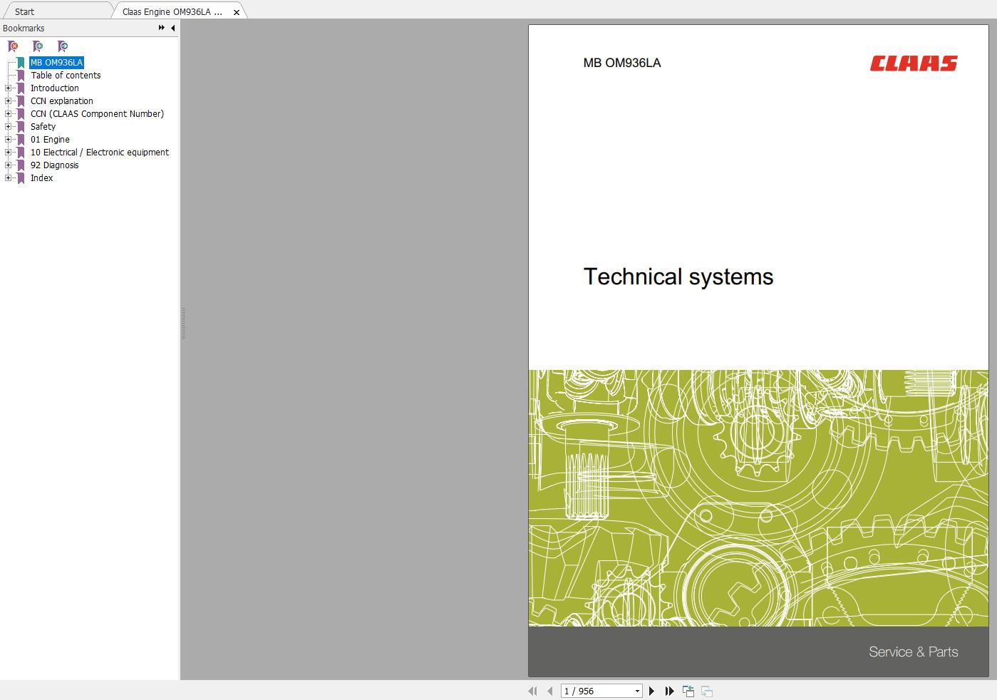Go to the selected bookmark
The image size is (997, 700).
click(63, 47)
